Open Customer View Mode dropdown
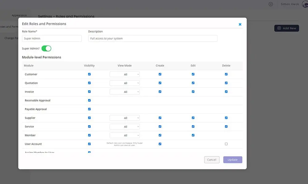The width and height of the screenshot is (308, 184). pos(125,75)
